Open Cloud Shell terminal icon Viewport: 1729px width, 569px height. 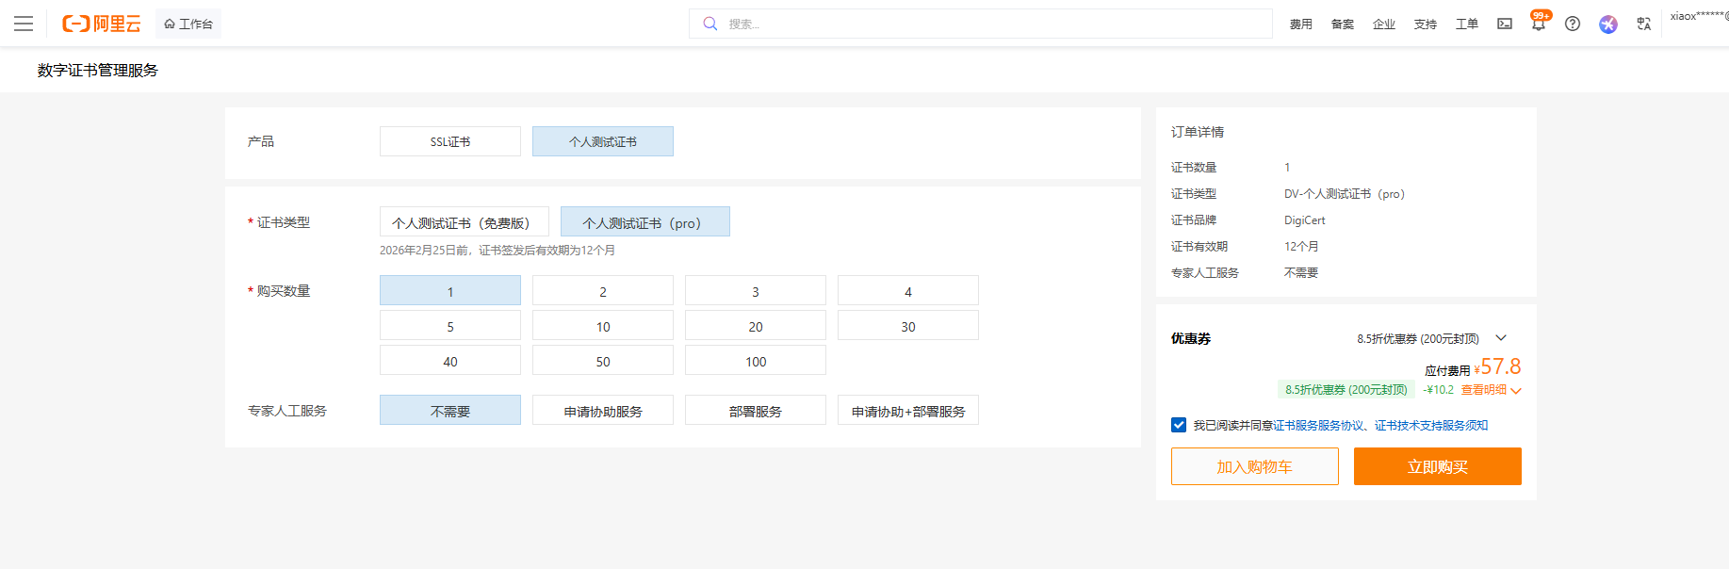(1505, 24)
